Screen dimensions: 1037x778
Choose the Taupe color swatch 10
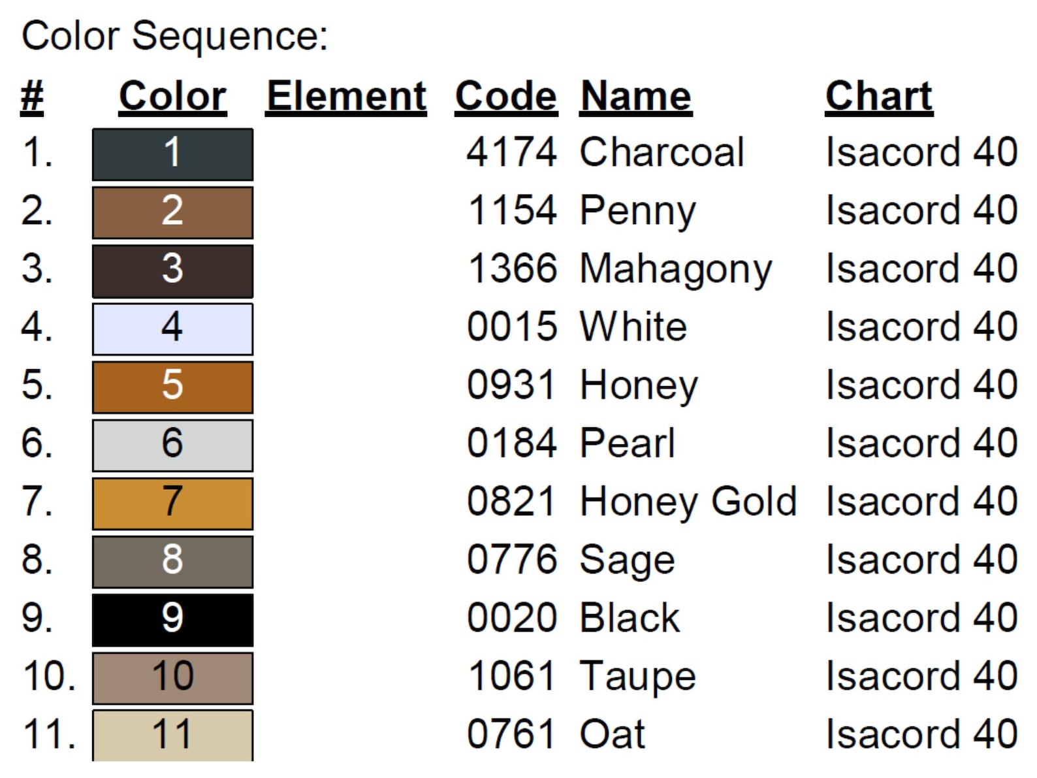(x=172, y=677)
